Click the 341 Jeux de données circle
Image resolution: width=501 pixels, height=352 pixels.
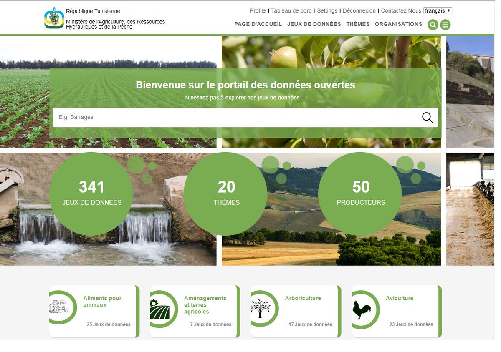tap(91, 194)
